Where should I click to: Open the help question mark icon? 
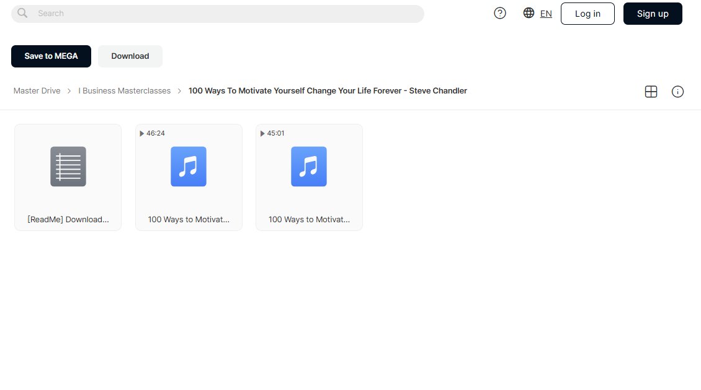coord(500,14)
